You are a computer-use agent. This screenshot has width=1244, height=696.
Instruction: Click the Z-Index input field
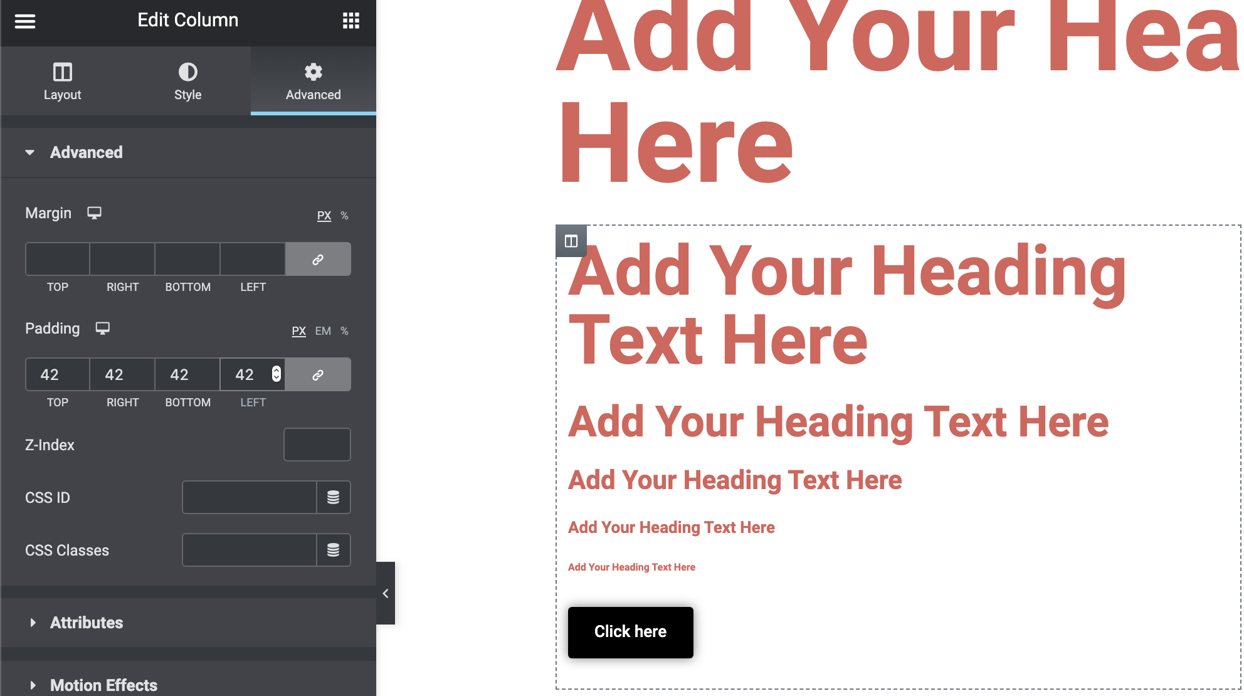[317, 445]
